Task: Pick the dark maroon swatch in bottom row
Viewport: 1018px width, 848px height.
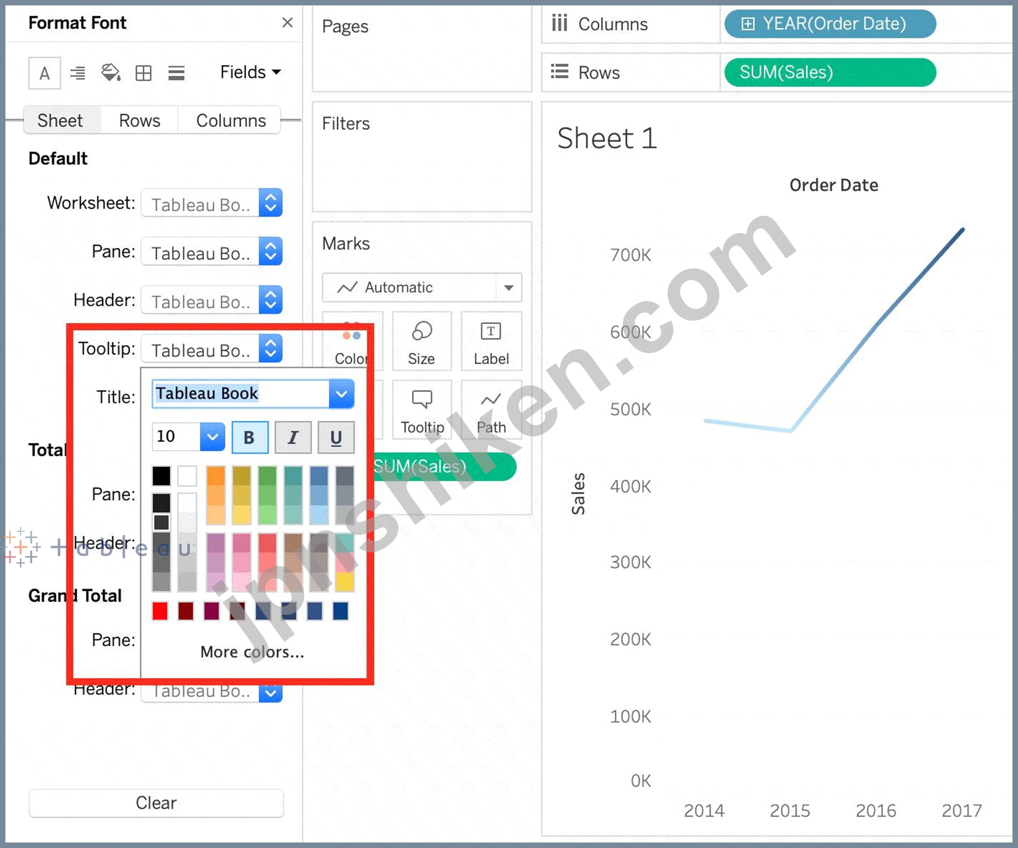Action: tap(185, 611)
